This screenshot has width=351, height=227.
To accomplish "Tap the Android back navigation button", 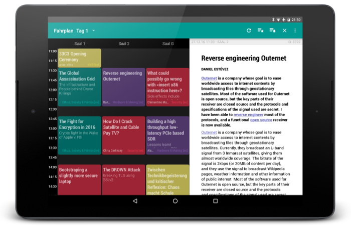I will (135, 201).
